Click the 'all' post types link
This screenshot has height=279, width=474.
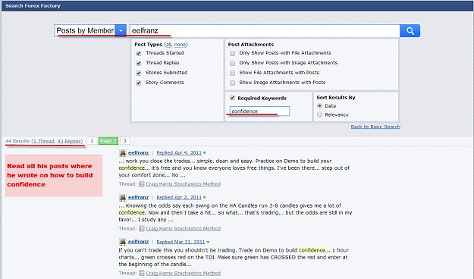(x=168, y=45)
